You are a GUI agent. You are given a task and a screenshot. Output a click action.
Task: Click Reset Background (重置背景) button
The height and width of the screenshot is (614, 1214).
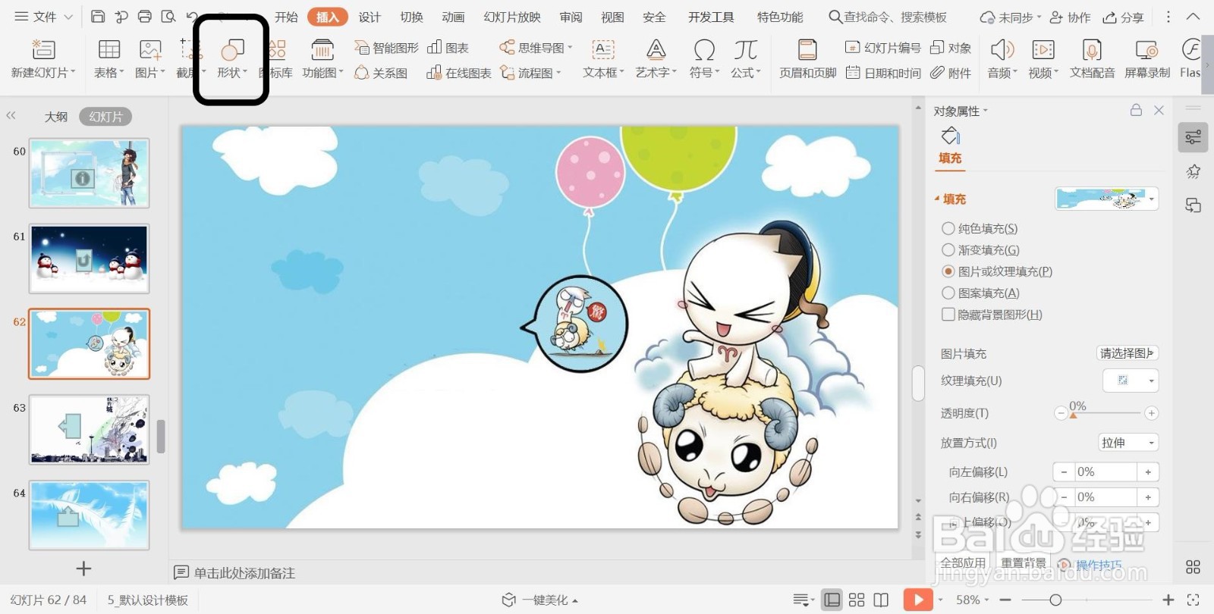coord(1023,562)
